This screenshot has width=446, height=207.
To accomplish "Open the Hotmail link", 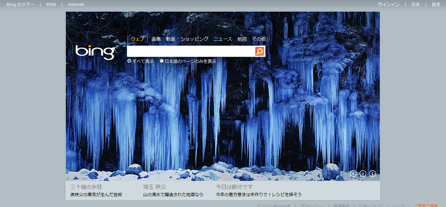I will (x=76, y=5).
